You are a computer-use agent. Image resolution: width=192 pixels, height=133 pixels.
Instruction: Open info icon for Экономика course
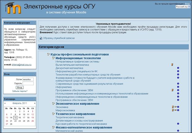(x=178, y=107)
